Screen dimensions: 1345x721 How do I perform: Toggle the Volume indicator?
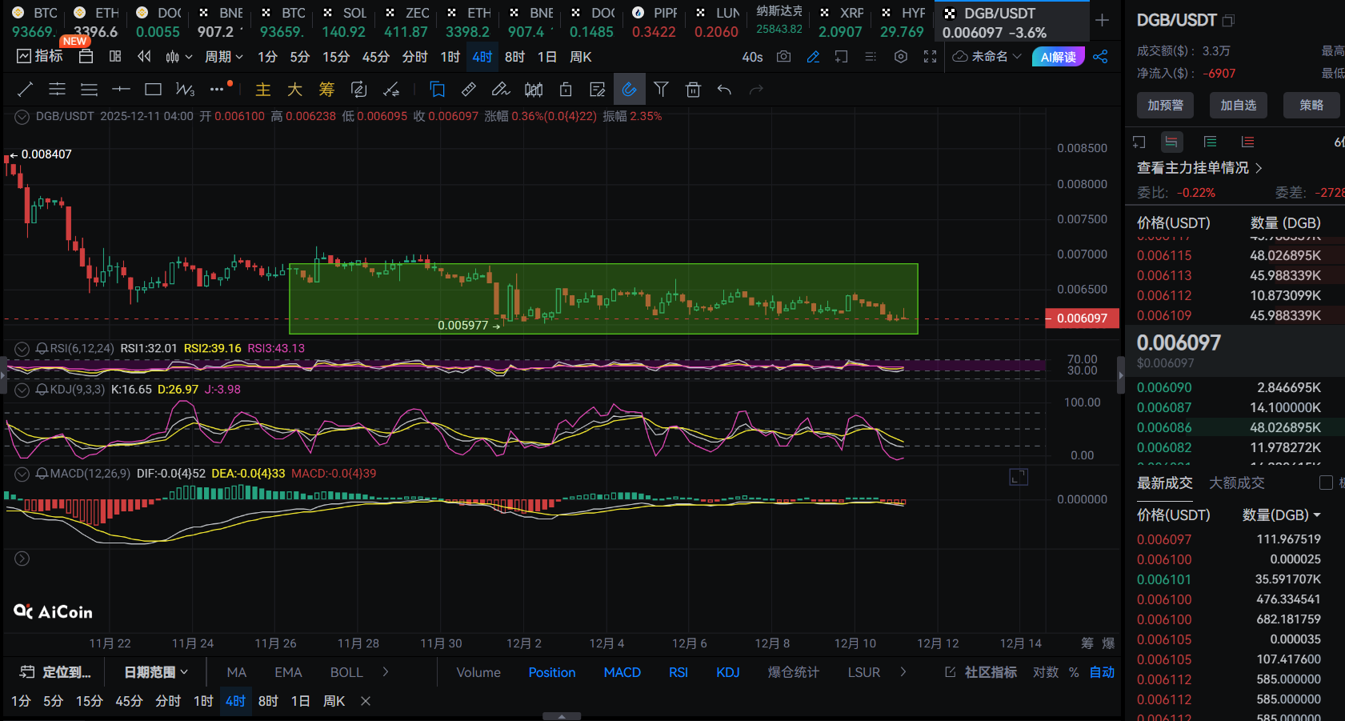click(478, 672)
